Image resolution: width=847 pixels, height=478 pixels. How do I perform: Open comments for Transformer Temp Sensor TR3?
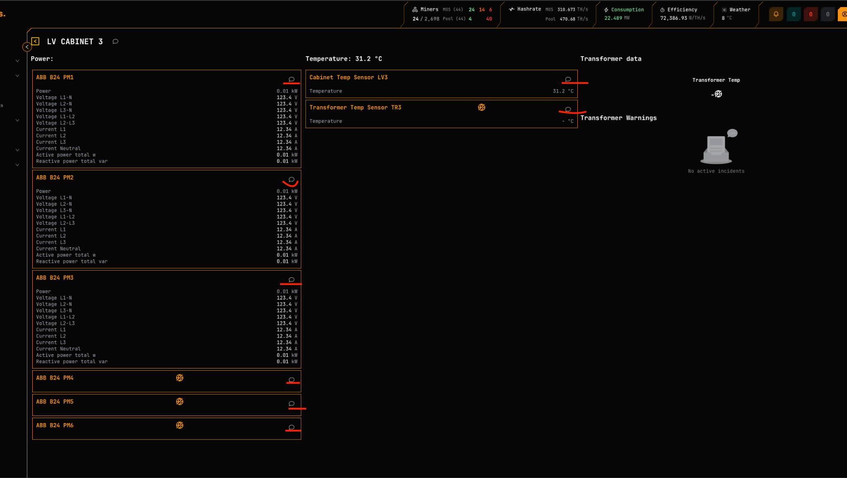568,109
